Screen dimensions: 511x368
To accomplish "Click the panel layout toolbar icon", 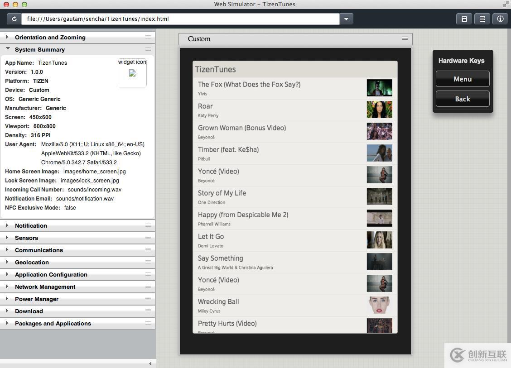I will (x=464, y=19).
